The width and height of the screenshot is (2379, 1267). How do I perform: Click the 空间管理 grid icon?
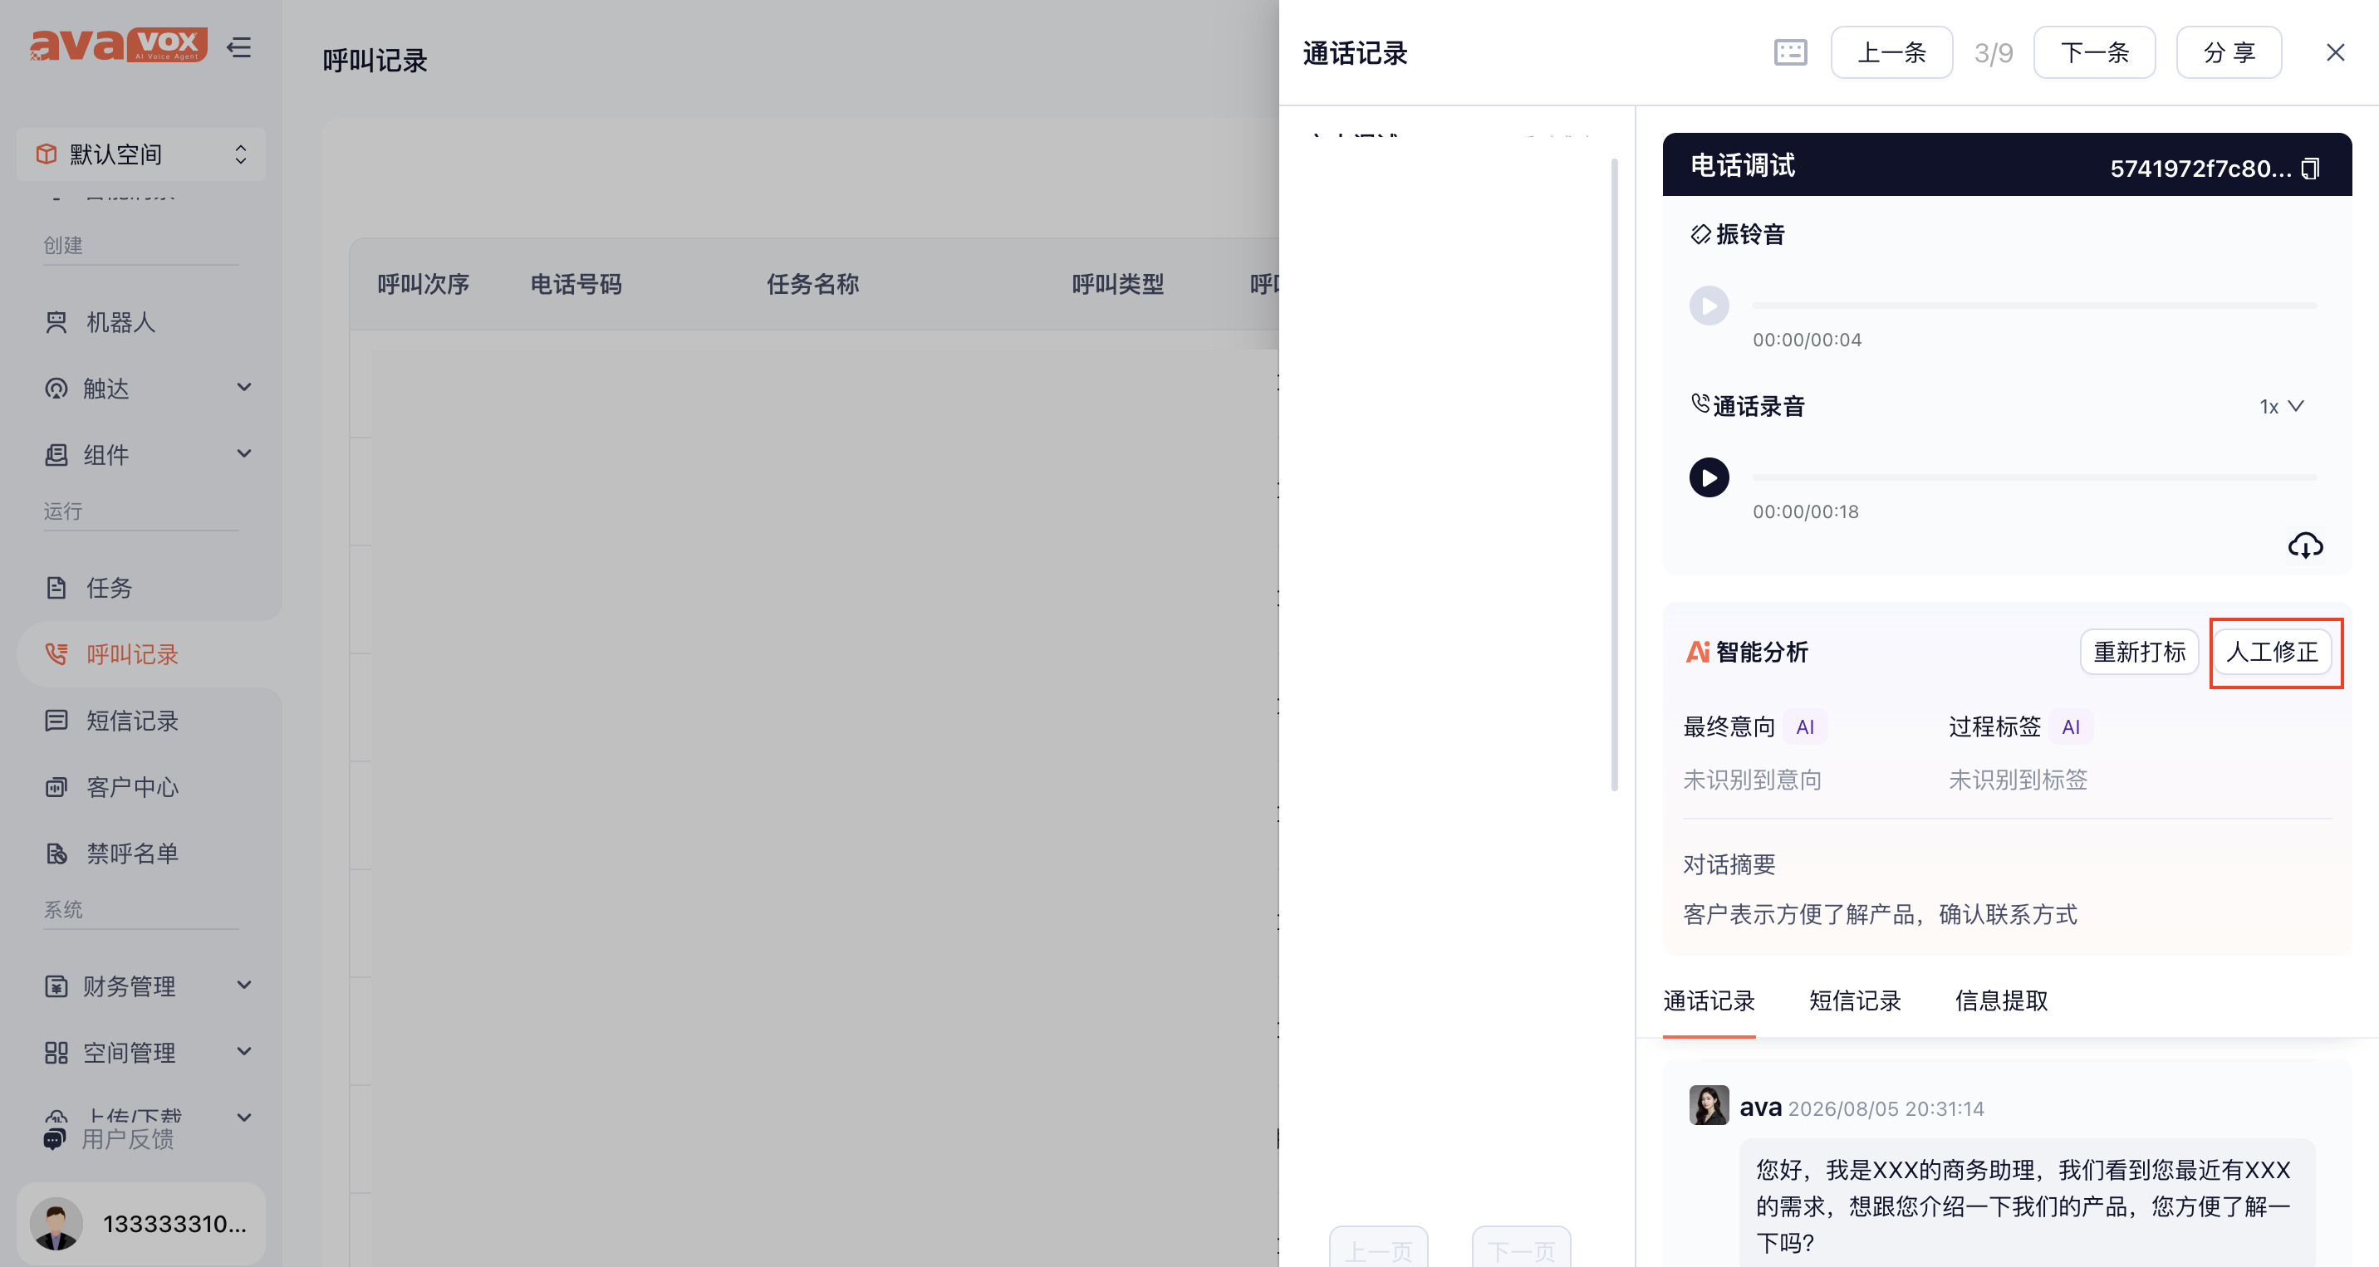tap(56, 1053)
